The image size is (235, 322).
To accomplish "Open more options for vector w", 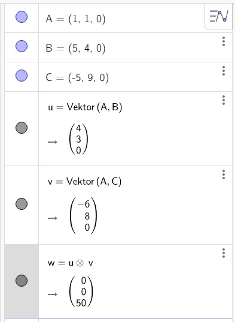I will (224, 253).
